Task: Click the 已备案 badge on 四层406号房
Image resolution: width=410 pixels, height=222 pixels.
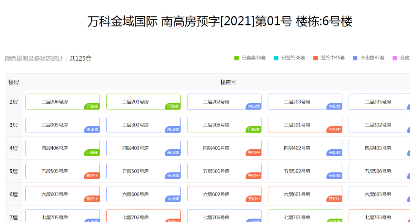Action: 92,153
